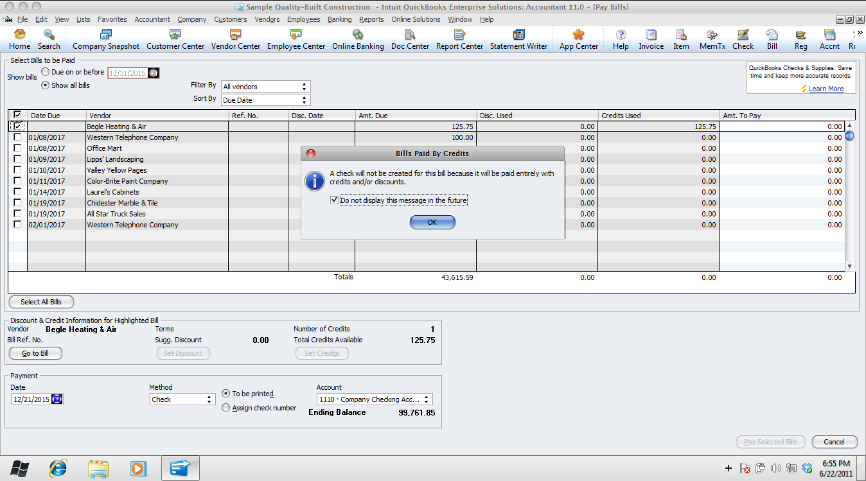Open the Report Center
Image resolution: width=866 pixels, height=481 pixels.
[x=459, y=40]
